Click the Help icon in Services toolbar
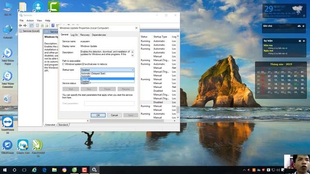 tap(53, 26)
